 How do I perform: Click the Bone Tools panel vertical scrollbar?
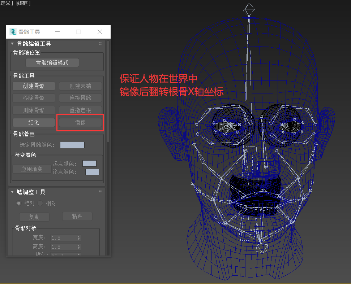pyautogui.click(x=108, y=92)
